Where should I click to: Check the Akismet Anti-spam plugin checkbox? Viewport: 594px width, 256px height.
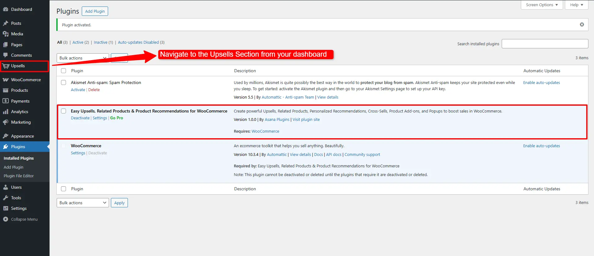63,82
